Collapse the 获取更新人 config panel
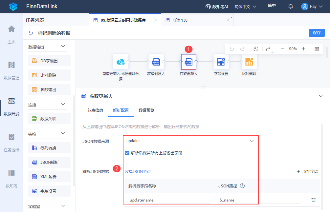This screenshot has height=212, width=330. [x=321, y=96]
